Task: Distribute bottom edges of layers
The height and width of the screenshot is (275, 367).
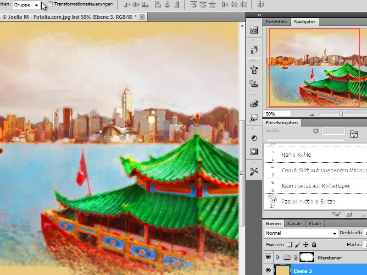Action: pyautogui.click(x=212, y=4)
